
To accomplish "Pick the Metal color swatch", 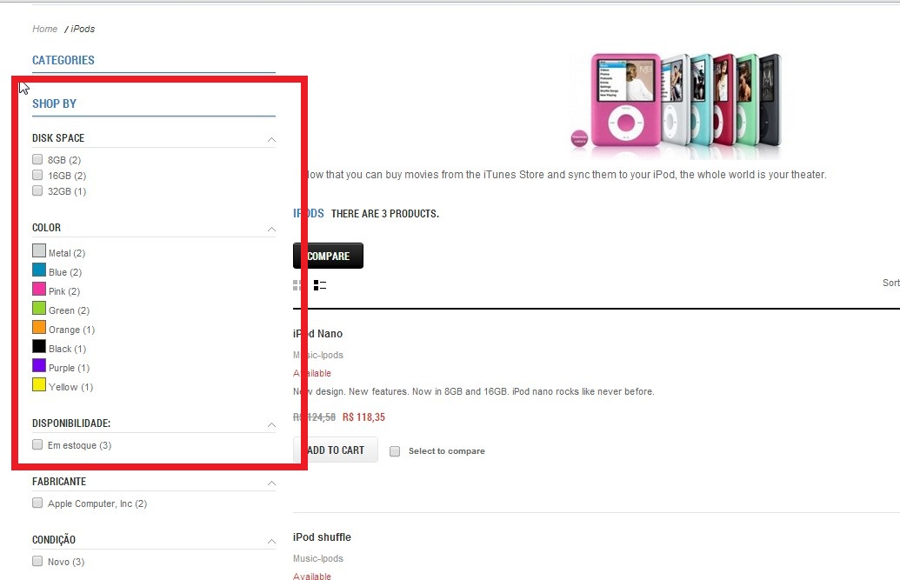I will (x=39, y=250).
